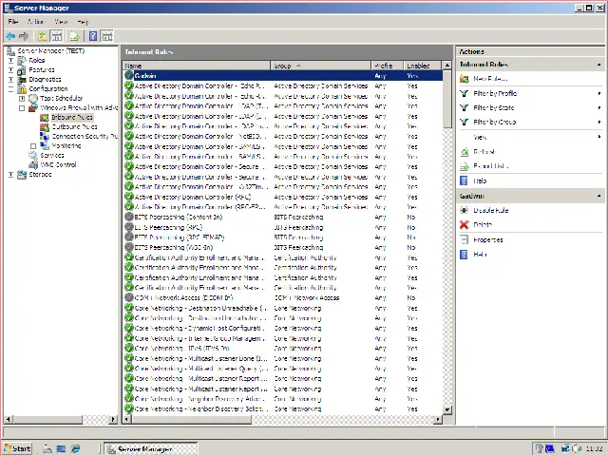Collapse the Windows Firewall tree node
Viewport: 608px width, 456px height.
pos(22,108)
